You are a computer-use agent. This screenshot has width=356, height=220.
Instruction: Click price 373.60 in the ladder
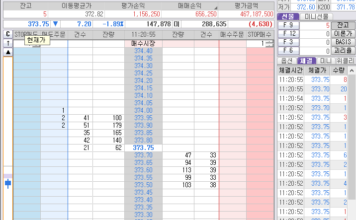coord(143,170)
